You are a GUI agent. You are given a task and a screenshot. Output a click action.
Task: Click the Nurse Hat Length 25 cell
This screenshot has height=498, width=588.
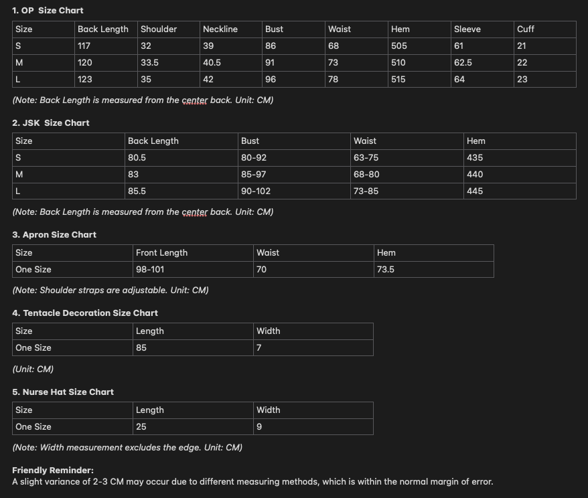click(141, 427)
